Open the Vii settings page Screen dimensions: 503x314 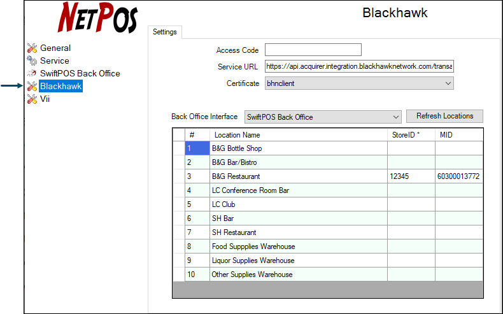[x=45, y=99]
